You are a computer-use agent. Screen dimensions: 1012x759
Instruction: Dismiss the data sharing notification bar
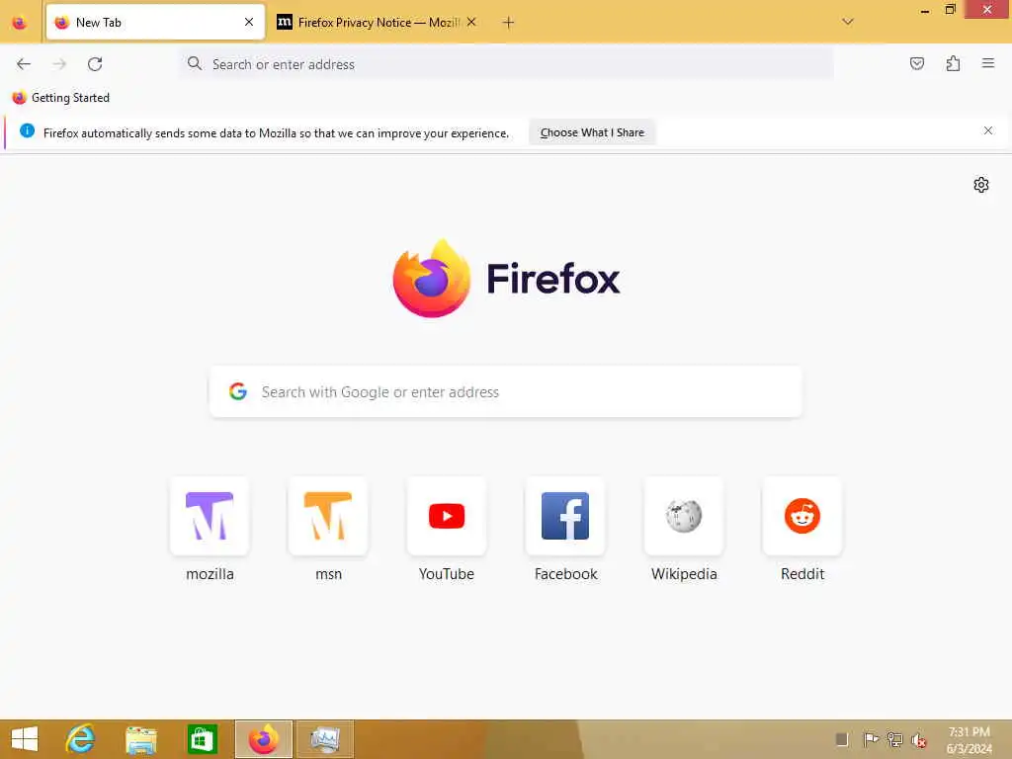[987, 130]
